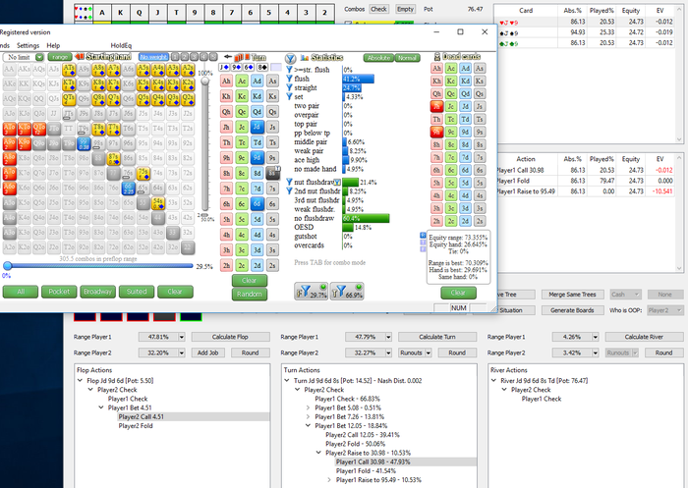The width and height of the screenshot is (688, 488).
Task: Open Range Player2 32.20% dropdown
Action: 181,352
